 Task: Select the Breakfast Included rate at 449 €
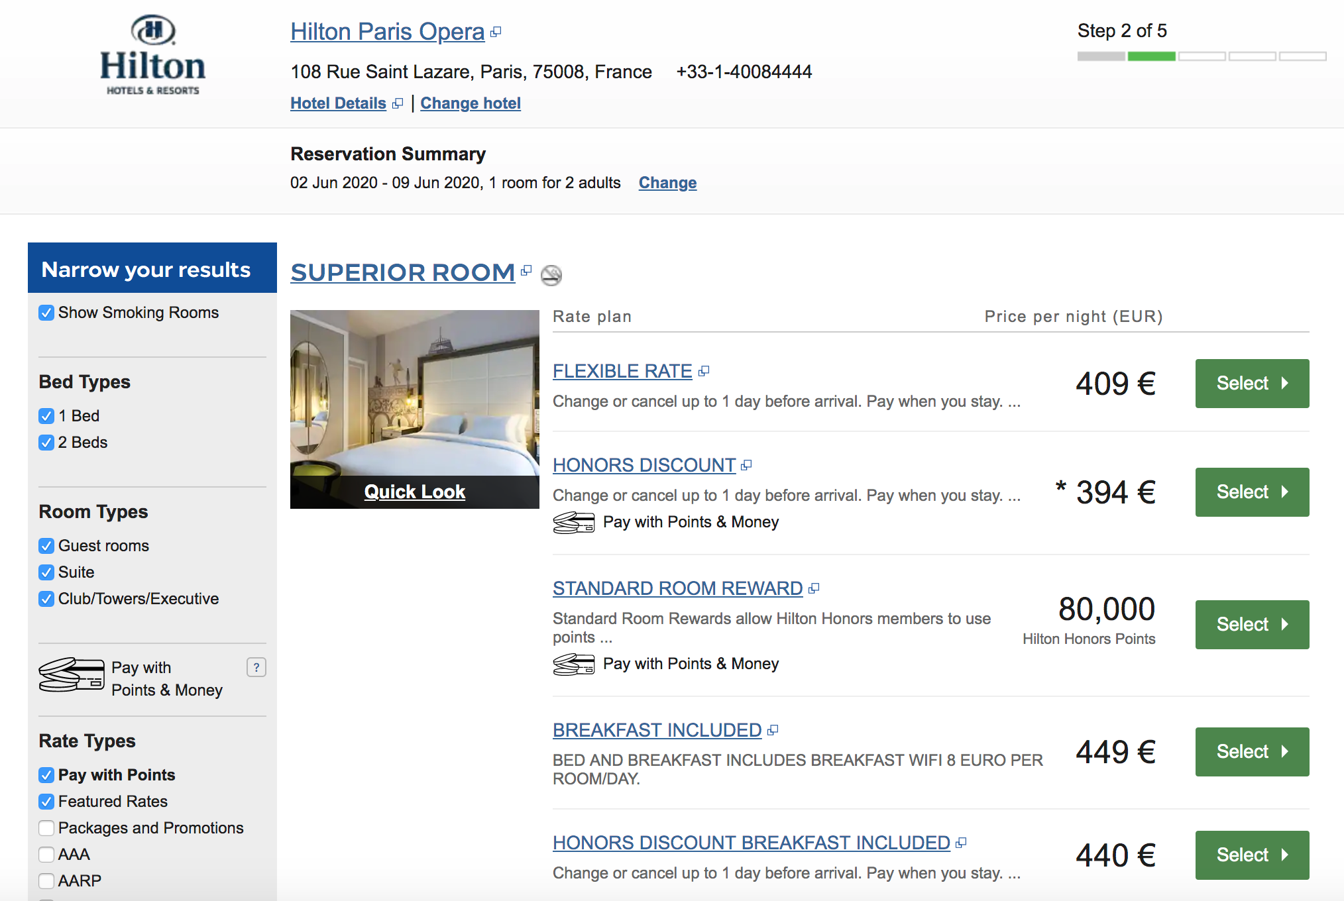pyautogui.click(x=1251, y=752)
